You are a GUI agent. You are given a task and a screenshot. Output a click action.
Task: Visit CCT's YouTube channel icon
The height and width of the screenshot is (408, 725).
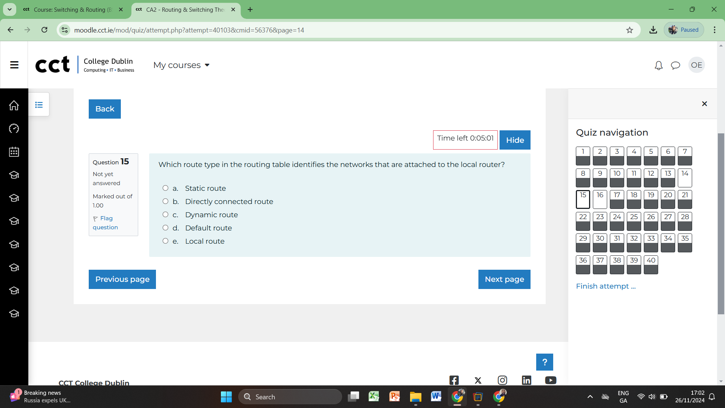coord(551,380)
